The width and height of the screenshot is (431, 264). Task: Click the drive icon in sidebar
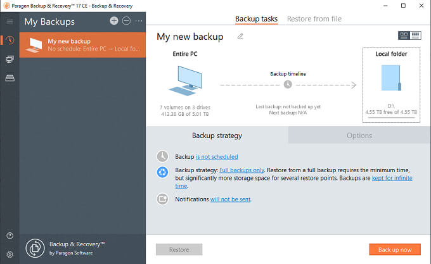pos(10,77)
